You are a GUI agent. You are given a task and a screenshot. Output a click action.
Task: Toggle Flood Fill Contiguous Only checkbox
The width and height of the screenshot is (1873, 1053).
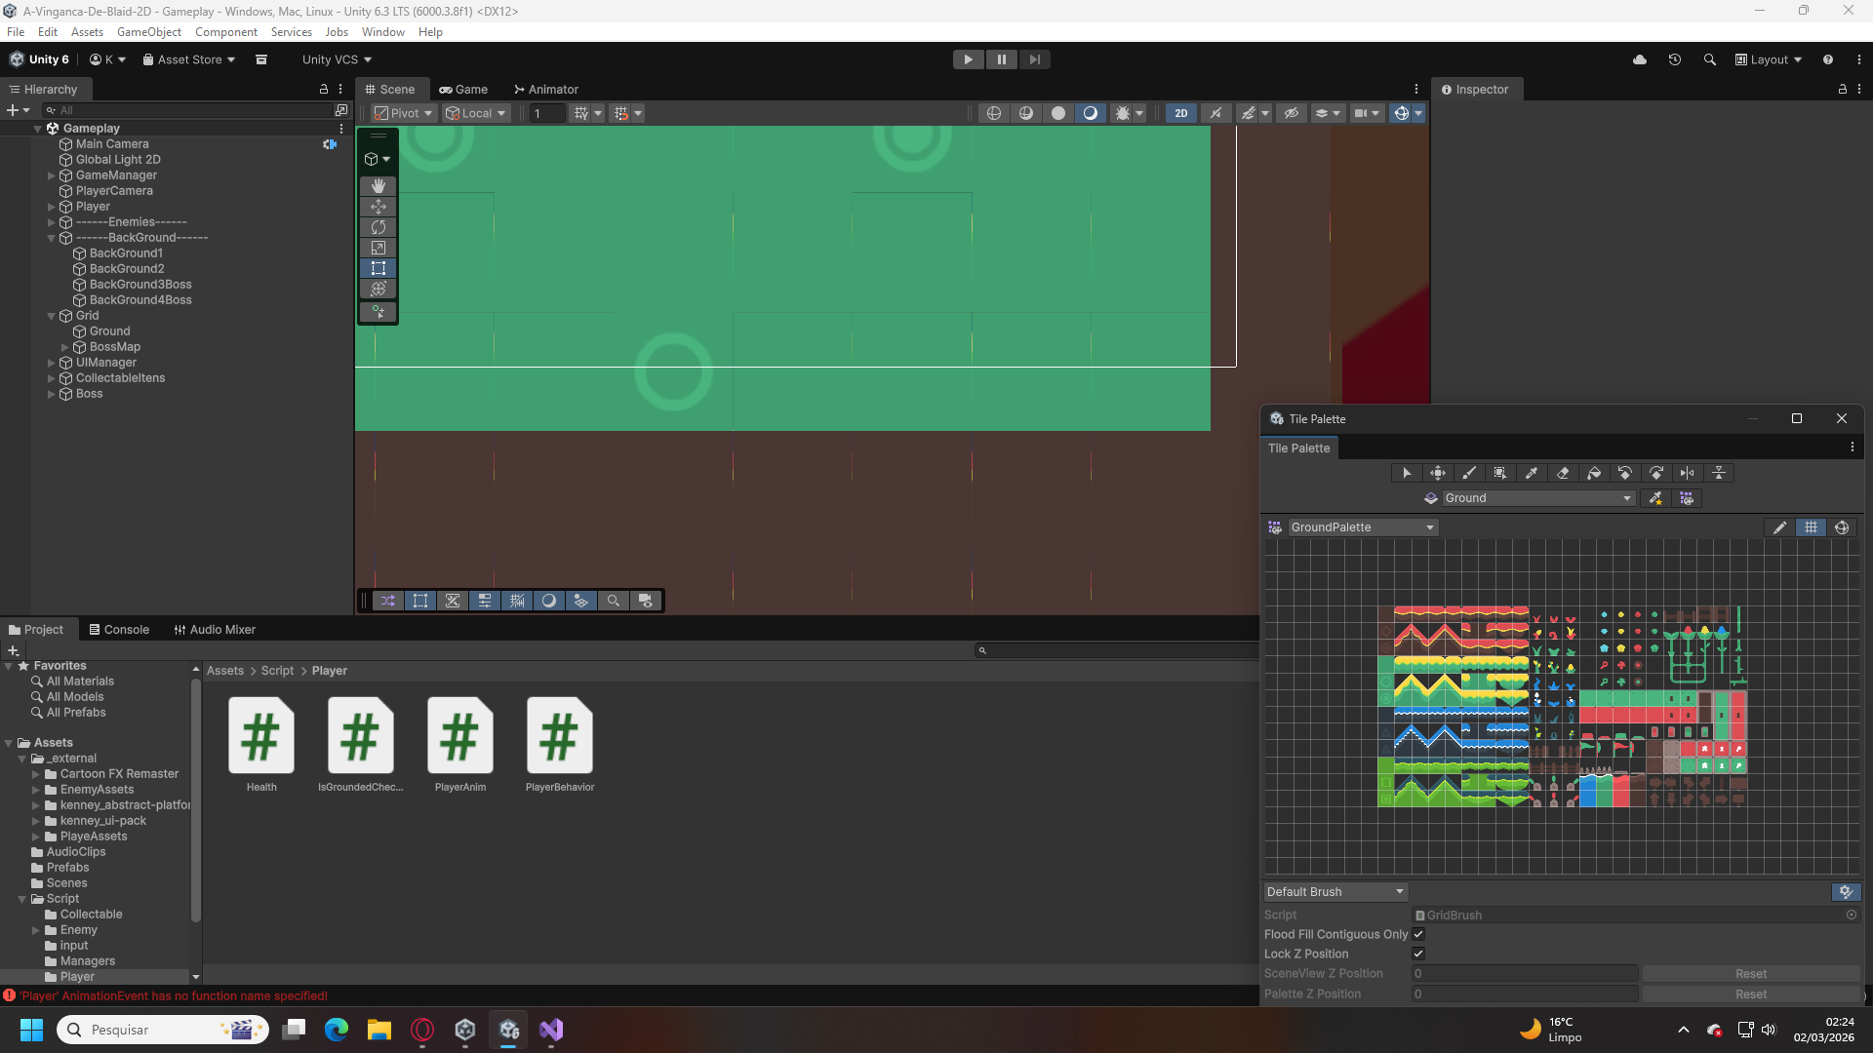(1418, 934)
